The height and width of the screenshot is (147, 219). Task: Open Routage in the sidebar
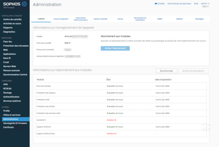point(7,93)
